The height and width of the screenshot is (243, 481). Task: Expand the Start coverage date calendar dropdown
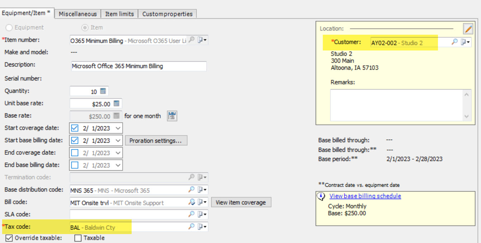pyautogui.click(x=118, y=128)
